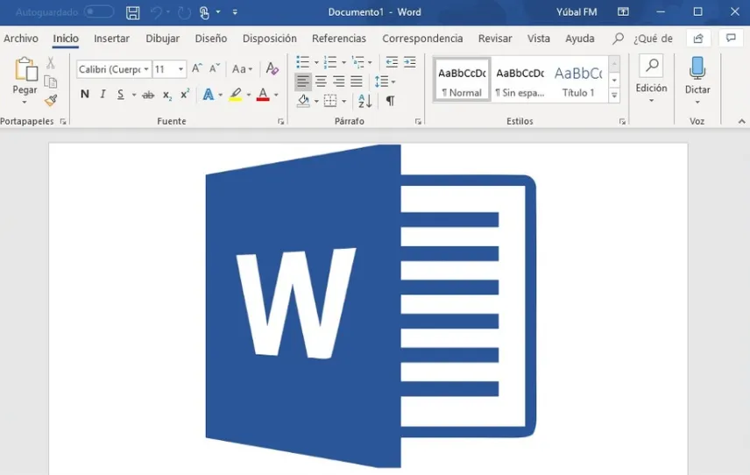Click the Format Painter brush icon

pos(51,101)
